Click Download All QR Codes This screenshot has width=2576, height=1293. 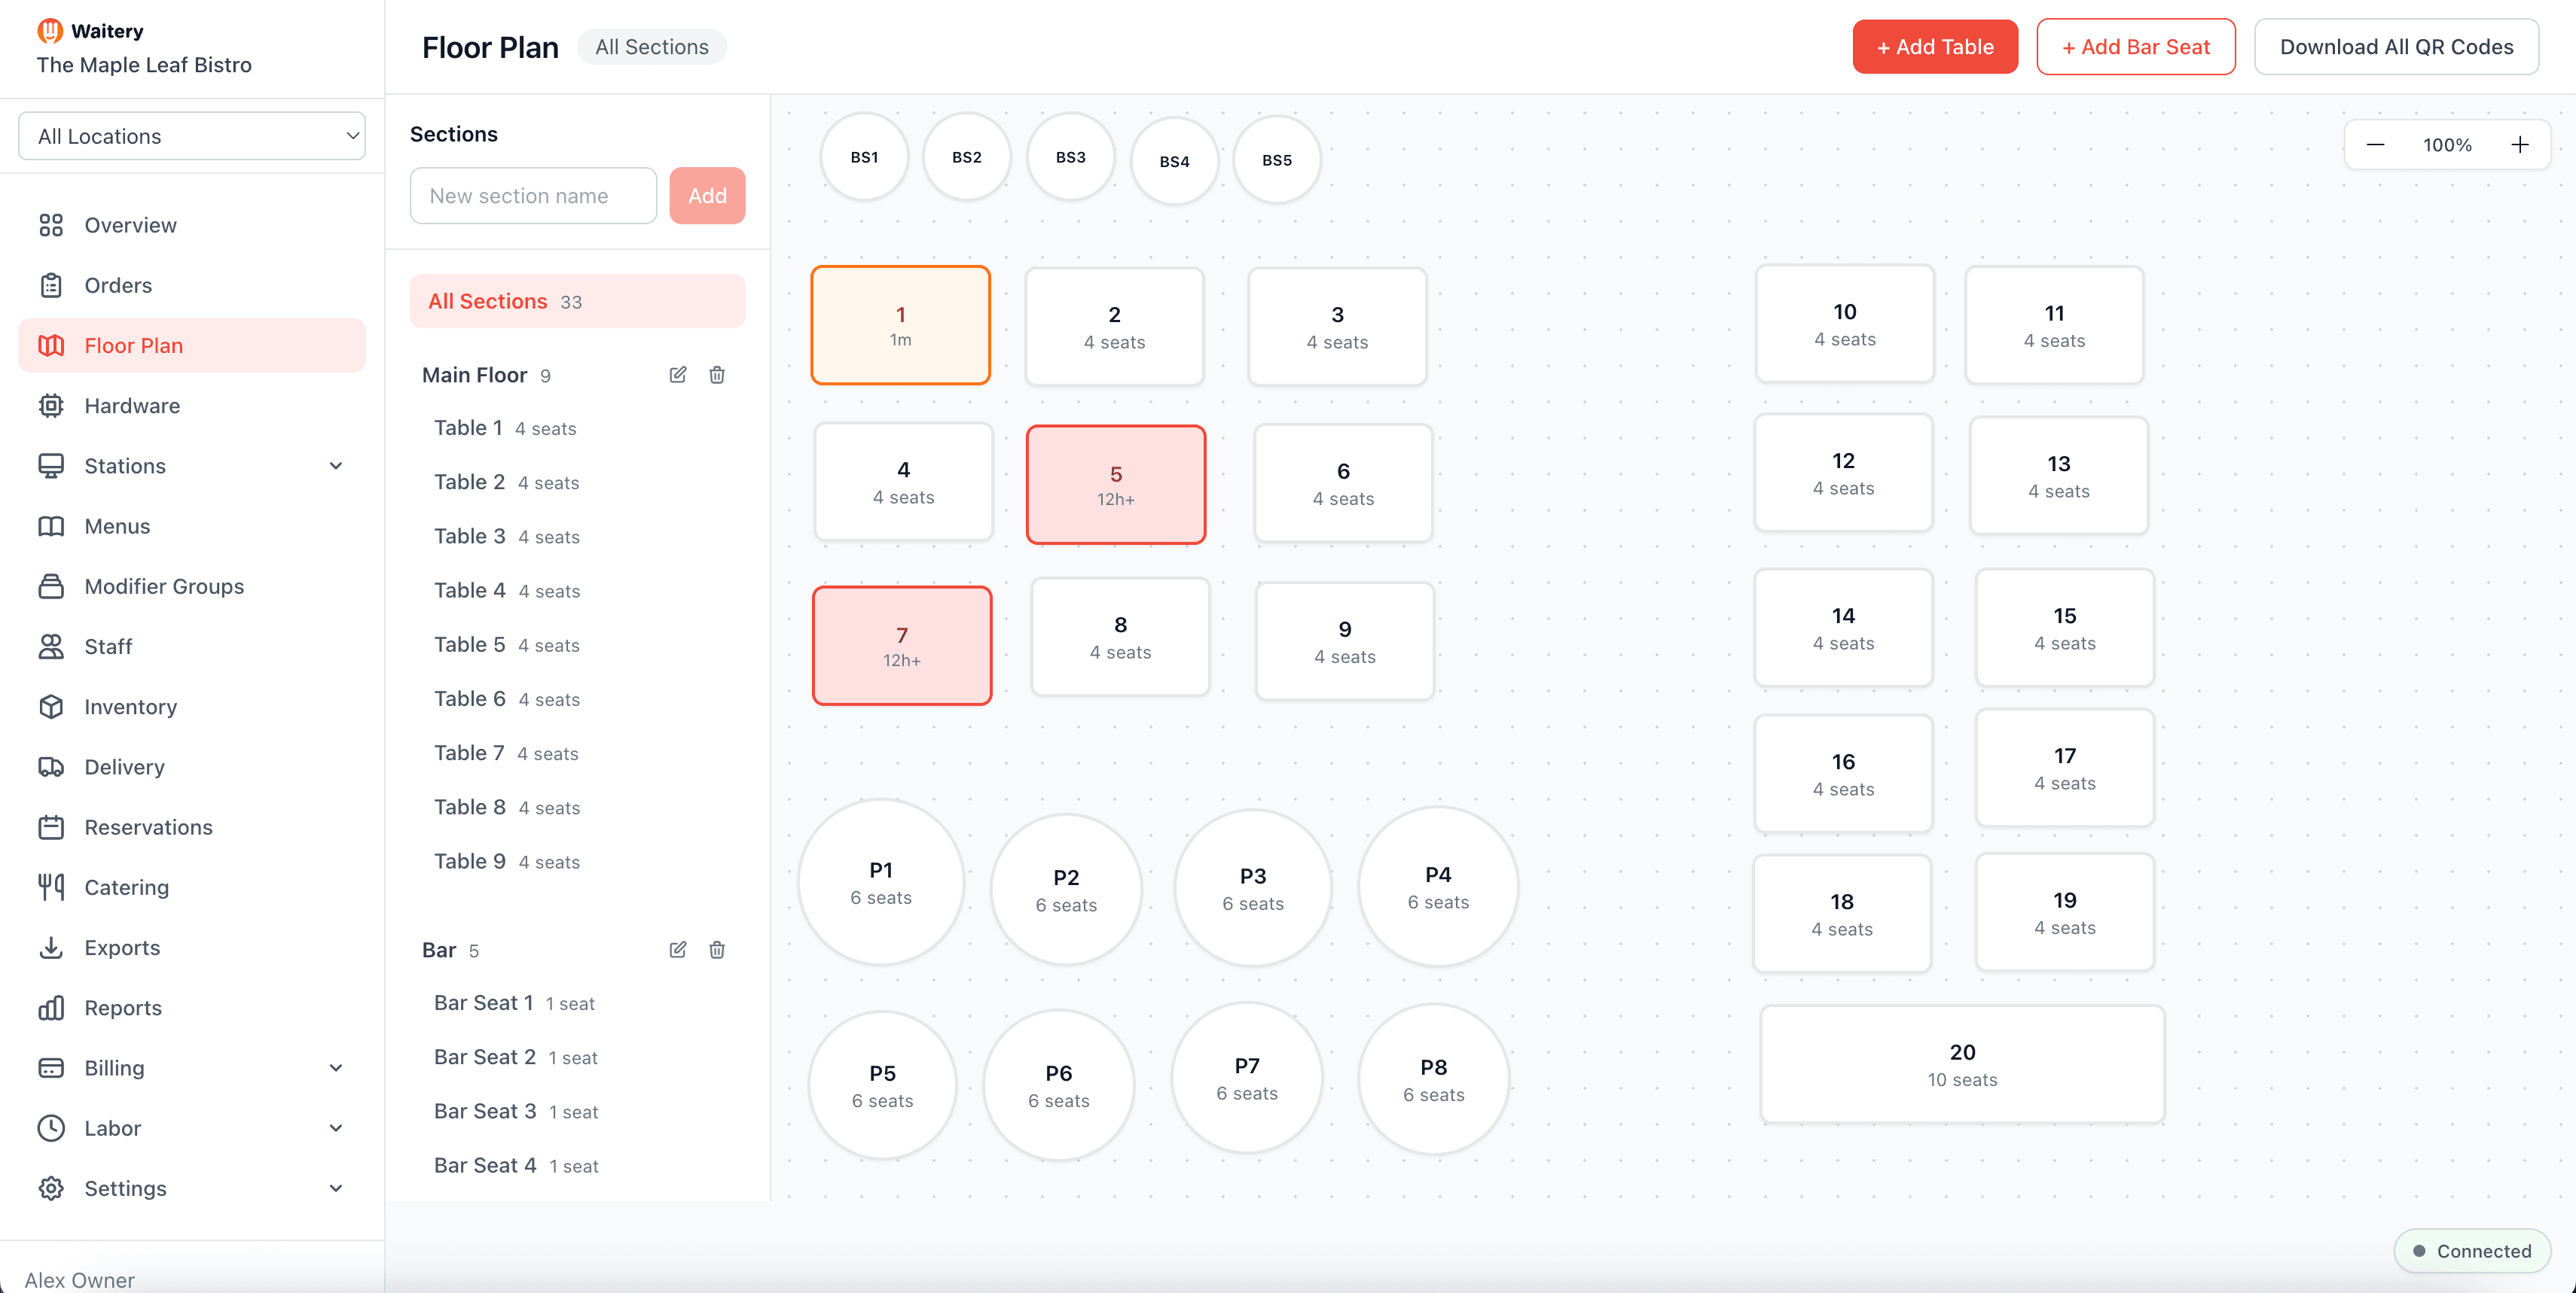pos(2396,47)
